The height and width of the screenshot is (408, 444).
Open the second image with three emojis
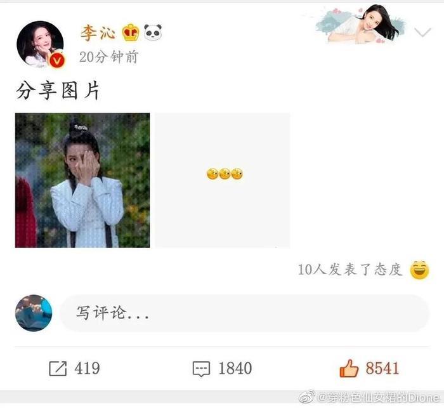coord(222,180)
